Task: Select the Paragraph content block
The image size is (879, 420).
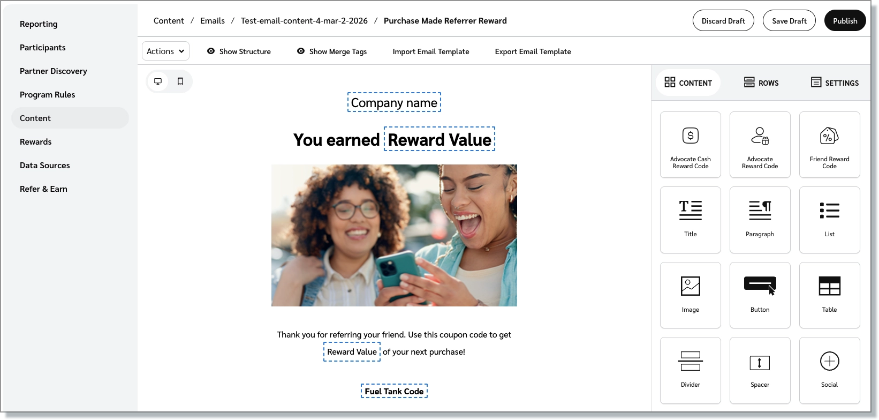Action: pos(760,220)
